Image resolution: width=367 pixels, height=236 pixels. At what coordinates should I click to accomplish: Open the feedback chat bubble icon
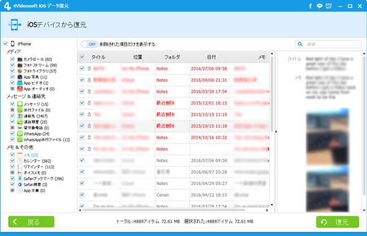tap(319, 6)
